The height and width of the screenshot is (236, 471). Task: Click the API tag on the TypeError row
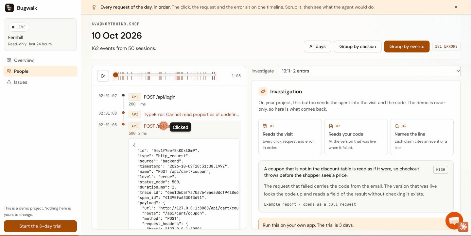point(135,115)
